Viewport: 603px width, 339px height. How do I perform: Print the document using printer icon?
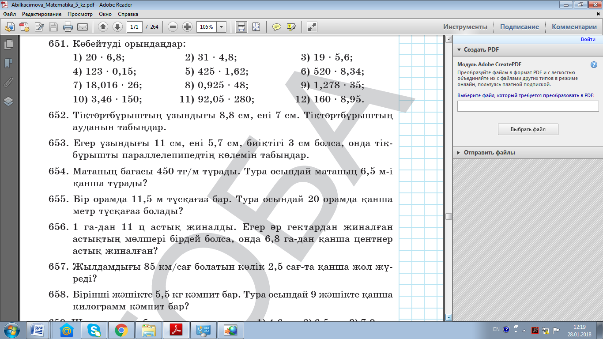[68, 26]
